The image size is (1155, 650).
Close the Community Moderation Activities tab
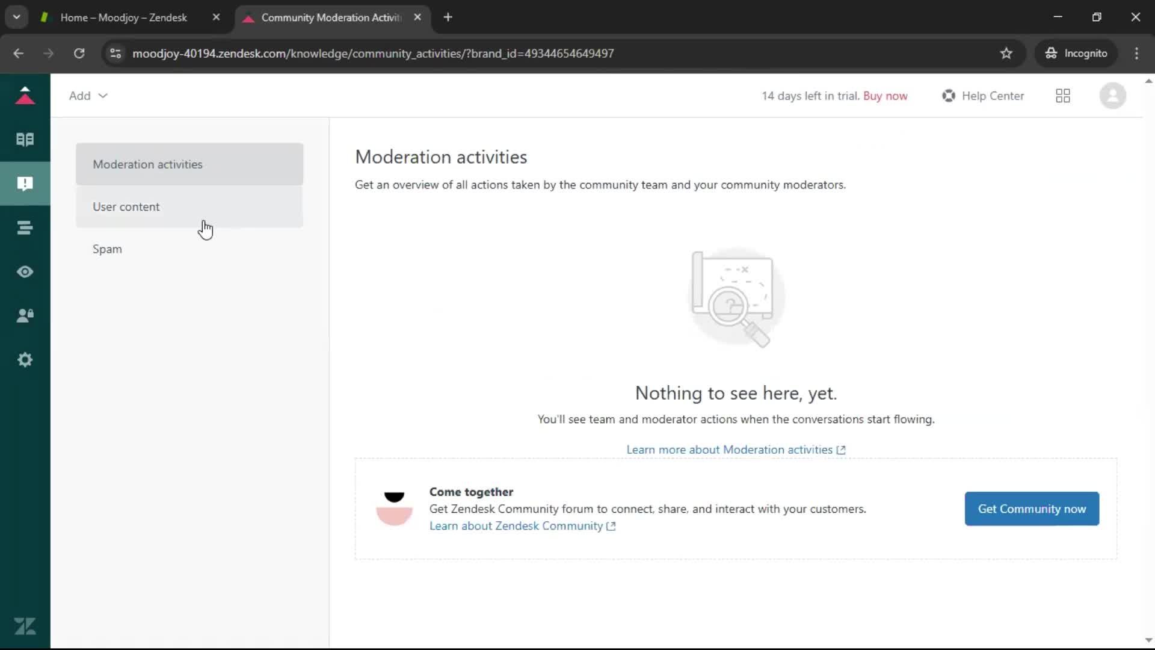[x=417, y=17]
